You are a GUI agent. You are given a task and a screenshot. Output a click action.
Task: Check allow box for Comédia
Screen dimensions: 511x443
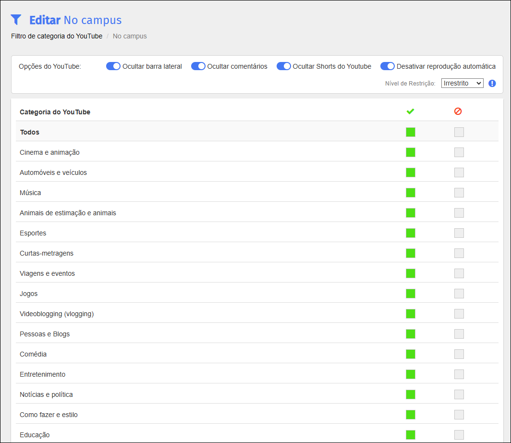[x=411, y=354]
